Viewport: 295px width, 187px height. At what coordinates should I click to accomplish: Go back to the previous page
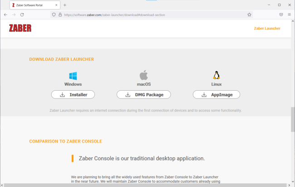(x=5, y=15)
